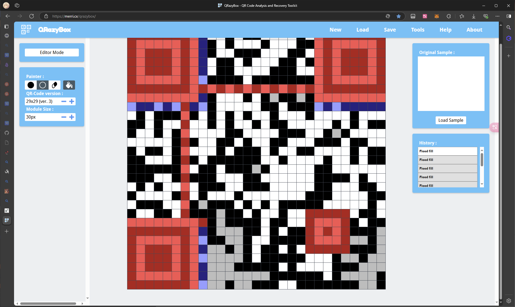Viewport: 515px width, 307px height.
Task: Open the About menu
Action: (474, 30)
